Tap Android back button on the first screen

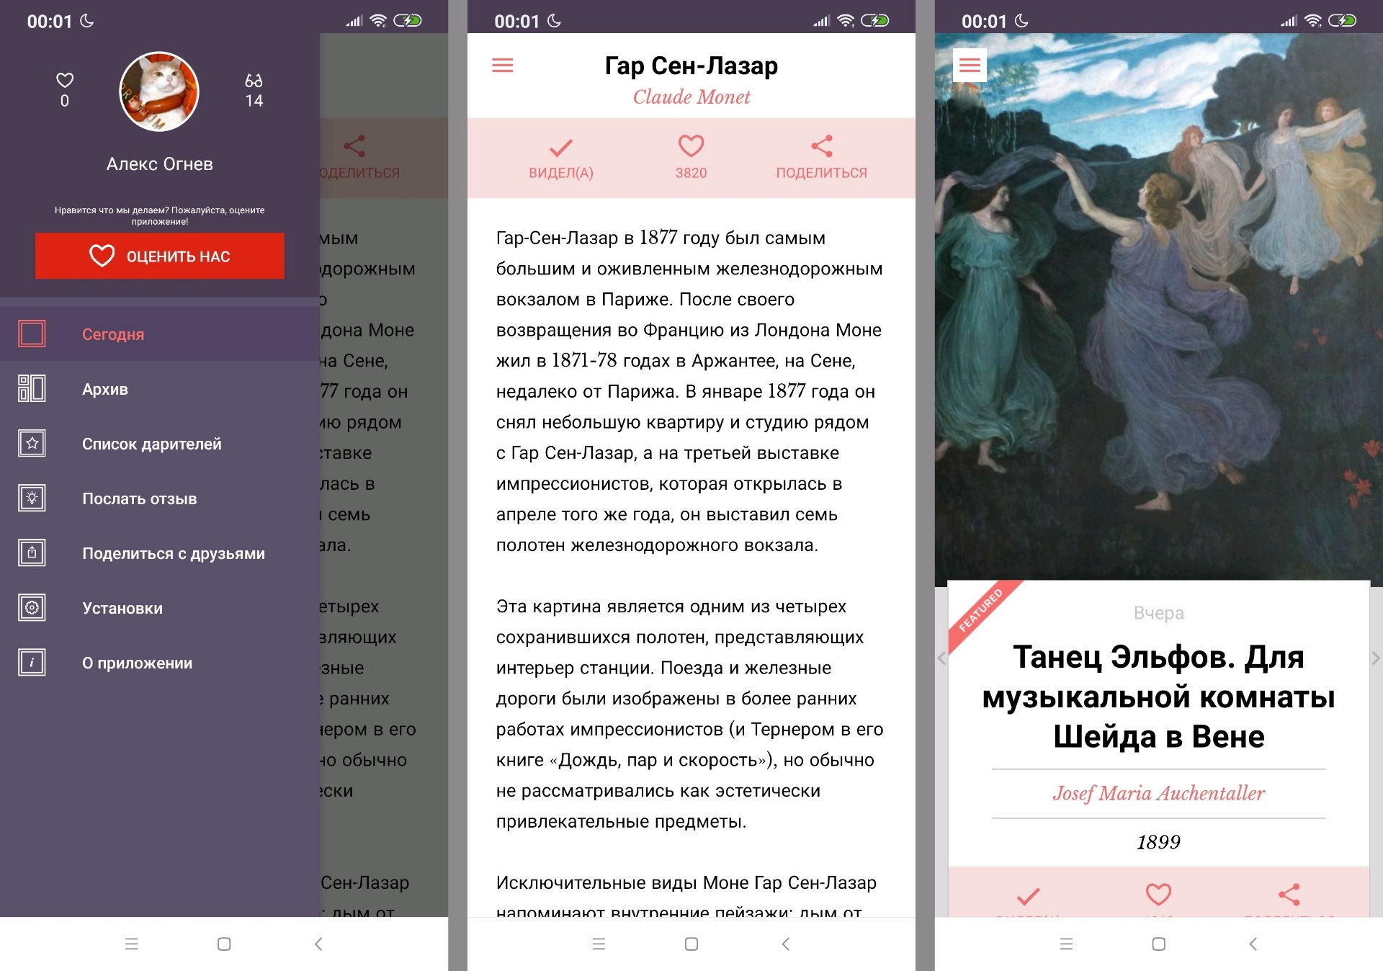coord(318,944)
